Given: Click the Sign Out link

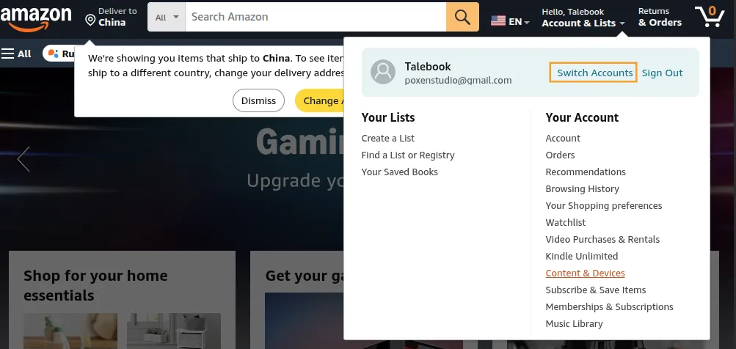Looking at the screenshot, I should (662, 73).
